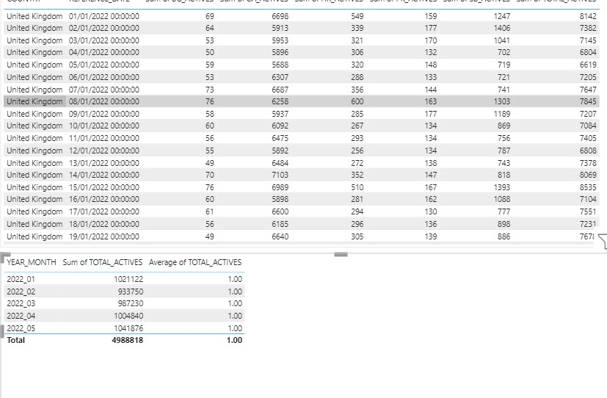
Task: Click total actives value 7382
Action: point(588,28)
